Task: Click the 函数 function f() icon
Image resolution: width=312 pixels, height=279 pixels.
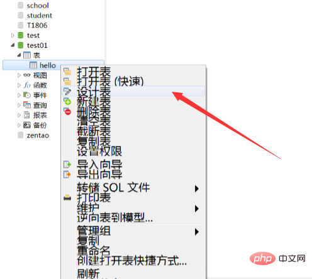Action: 27,85
